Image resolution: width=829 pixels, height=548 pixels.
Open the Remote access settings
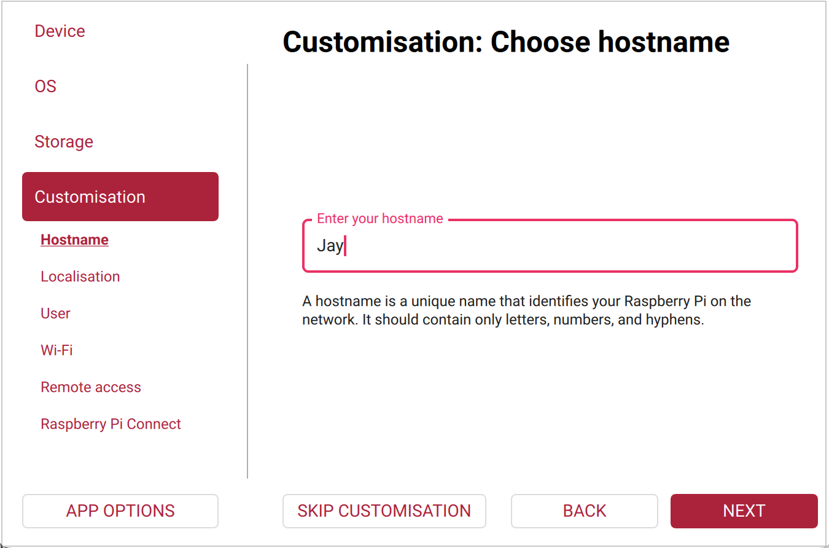[91, 387]
